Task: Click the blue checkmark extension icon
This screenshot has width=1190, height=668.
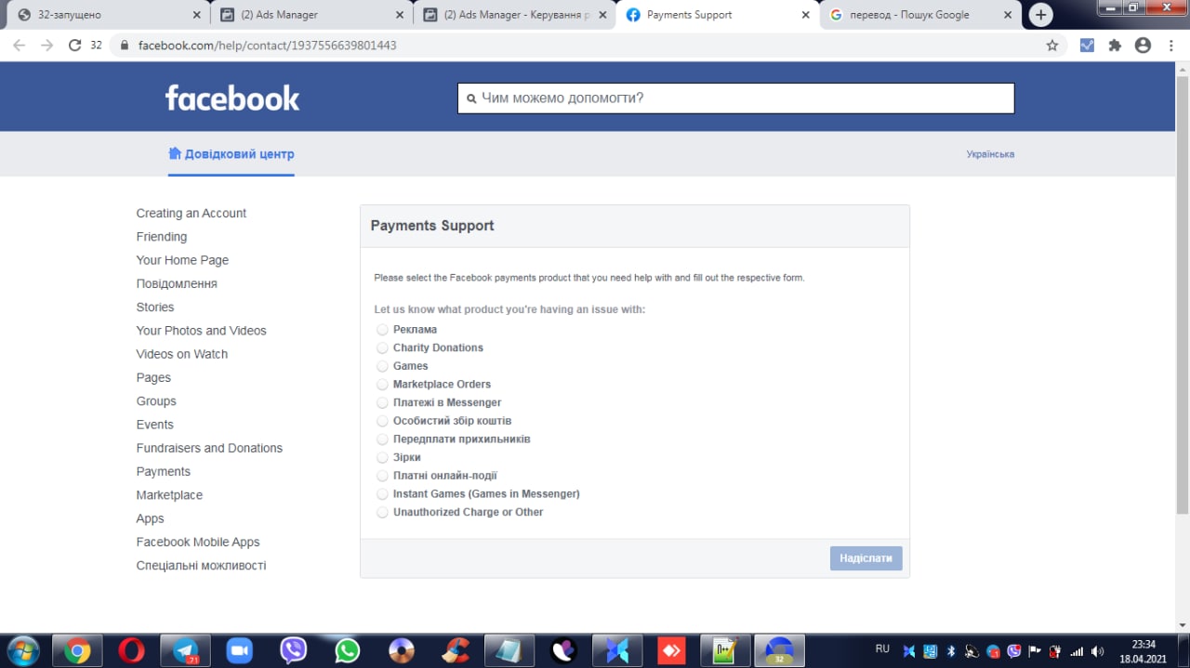Action: (x=1087, y=45)
